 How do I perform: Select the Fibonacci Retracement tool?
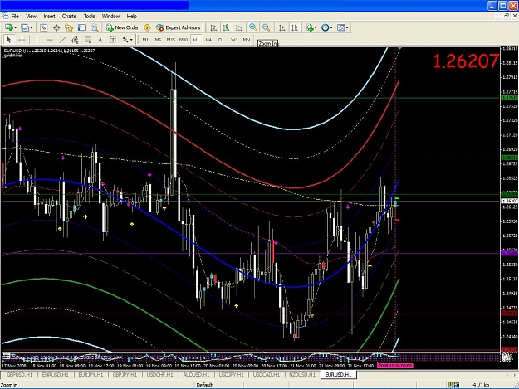pyautogui.click(x=88, y=40)
